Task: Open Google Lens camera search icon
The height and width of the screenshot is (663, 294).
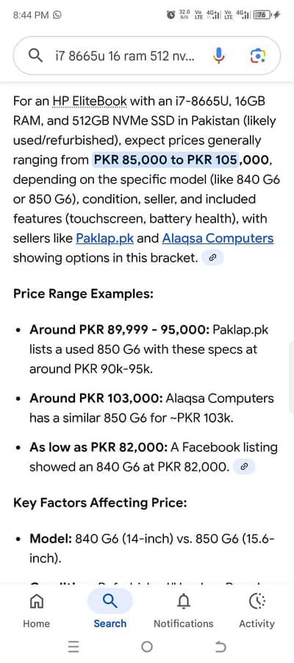Action: coord(258,55)
